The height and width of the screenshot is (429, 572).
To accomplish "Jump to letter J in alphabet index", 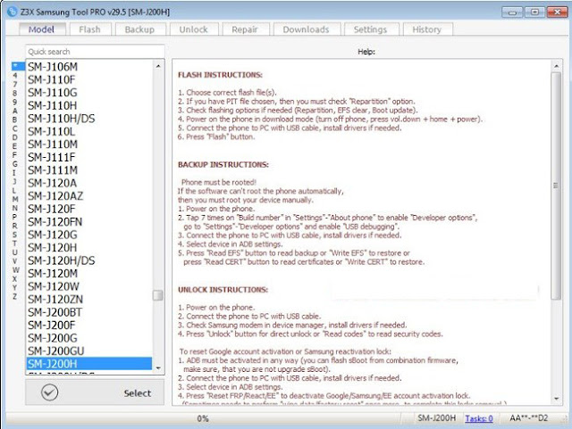I will (x=15, y=181).
